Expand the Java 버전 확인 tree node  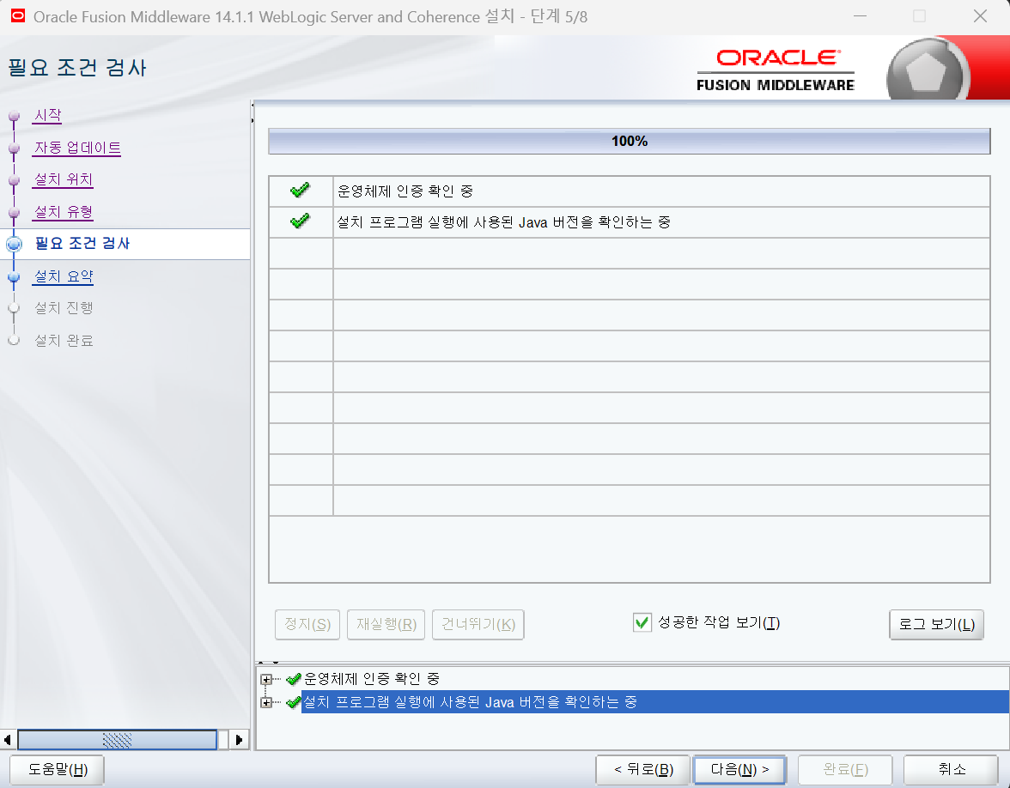266,702
